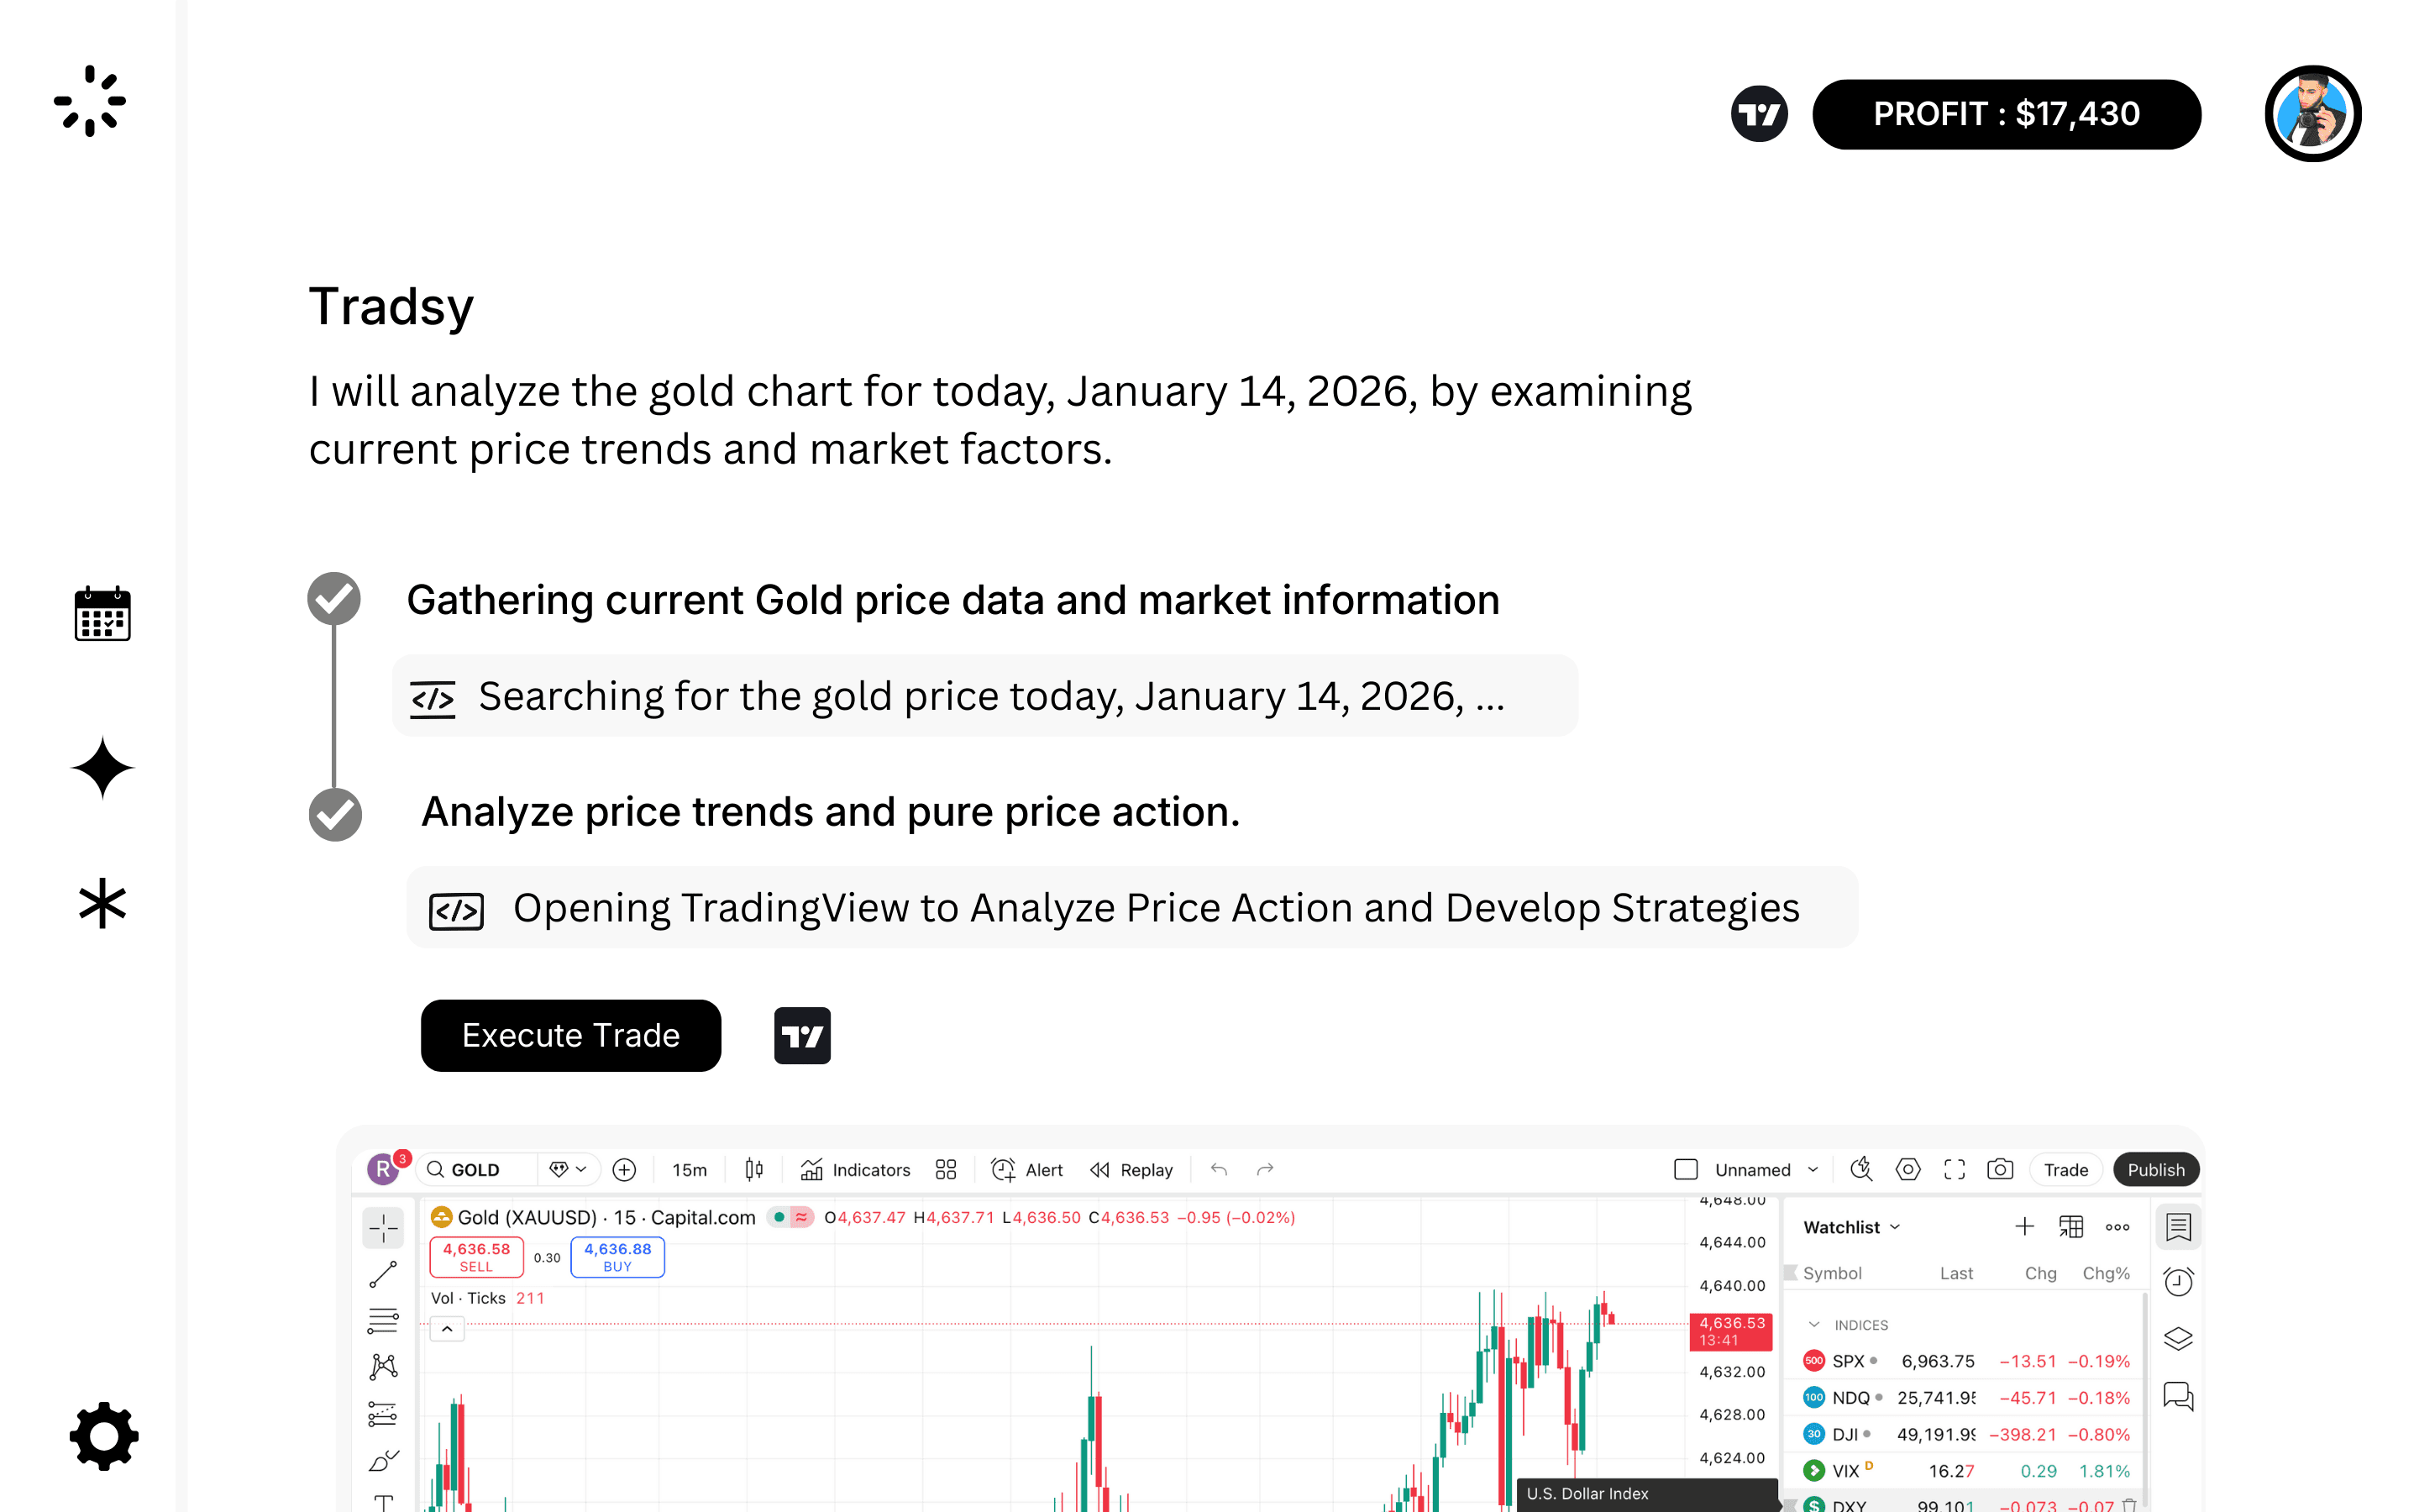2419x1512 pixels.
Task: Select the trend line drawing tool
Action: tap(383, 1274)
